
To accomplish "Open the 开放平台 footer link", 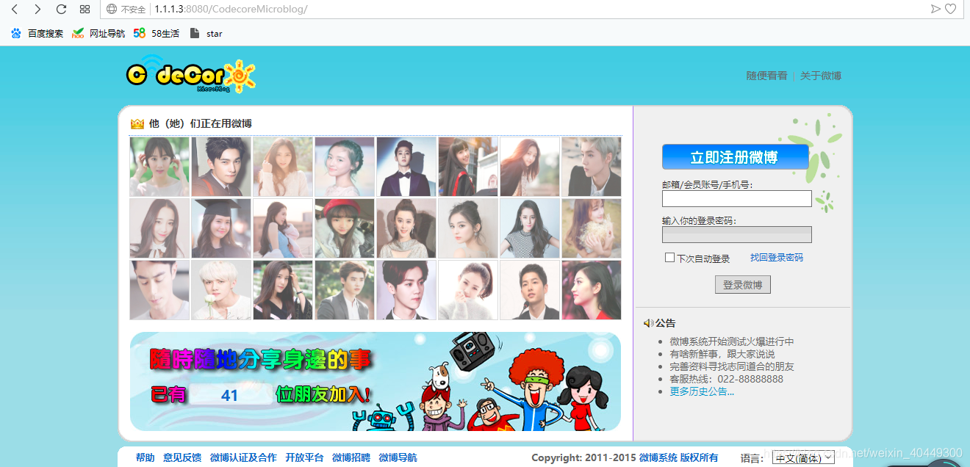I will coord(304,457).
